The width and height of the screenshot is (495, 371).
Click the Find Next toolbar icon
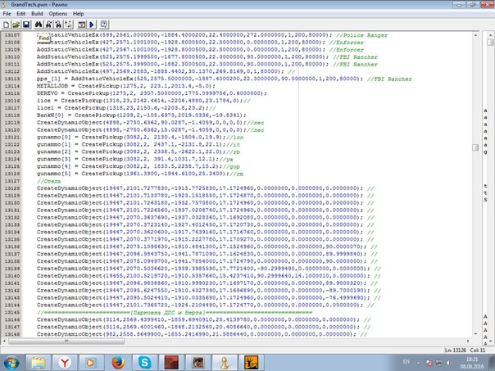48,25
